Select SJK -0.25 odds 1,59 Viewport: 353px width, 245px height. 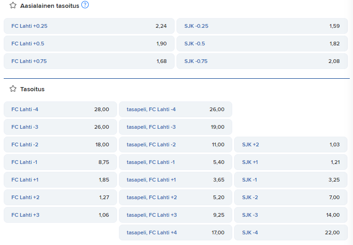pyautogui.click(x=262, y=26)
